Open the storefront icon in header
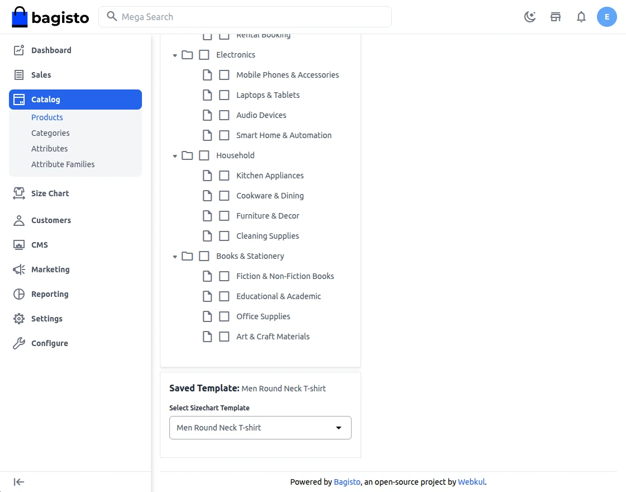626x492 pixels. click(556, 17)
